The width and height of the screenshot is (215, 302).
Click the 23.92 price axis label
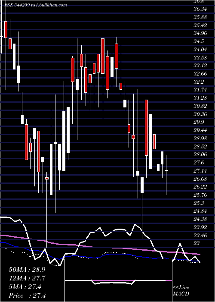[200, 227]
